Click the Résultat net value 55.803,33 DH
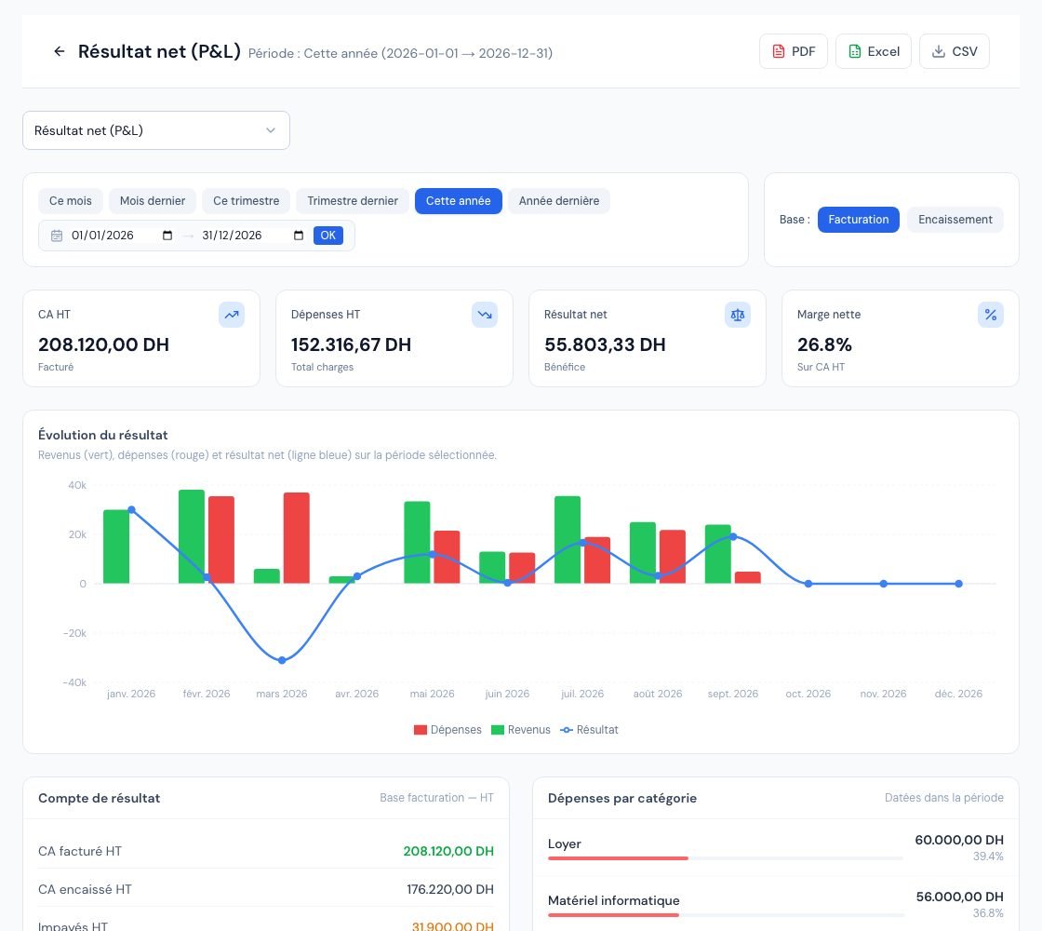The height and width of the screenshot is (931, 1042). 605,344
